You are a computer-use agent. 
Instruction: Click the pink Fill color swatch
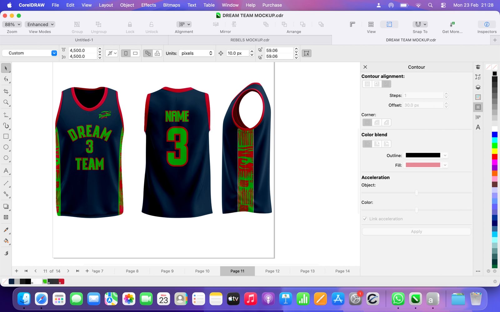(x=423, y=165)
